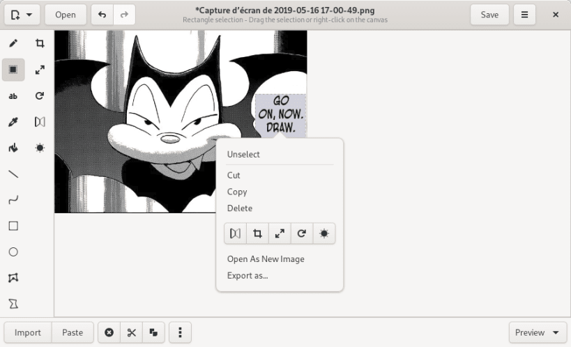
Task: Click the Import button
Action: click(28, 332)
